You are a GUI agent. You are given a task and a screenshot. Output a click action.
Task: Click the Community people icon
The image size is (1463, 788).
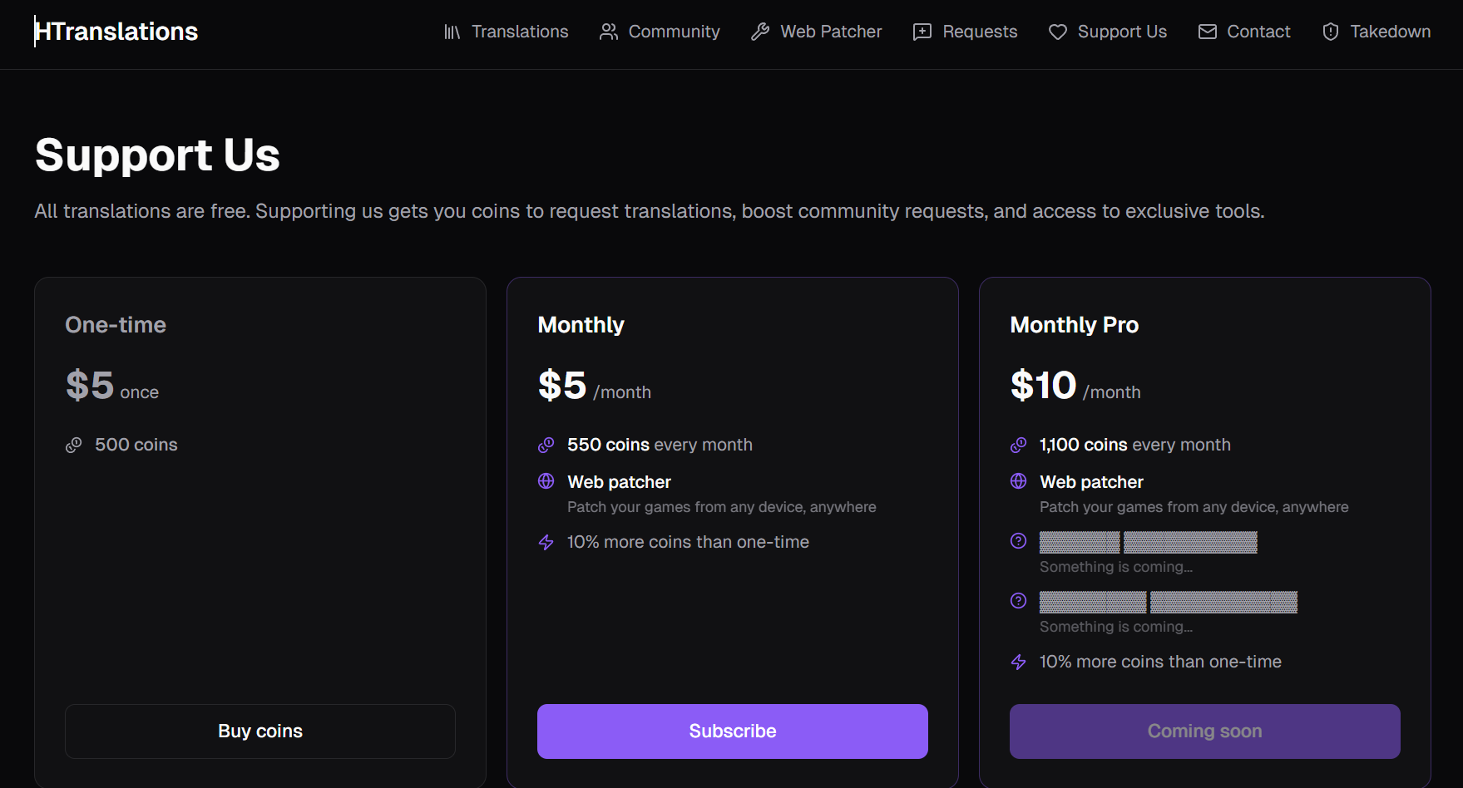(609, 32)
